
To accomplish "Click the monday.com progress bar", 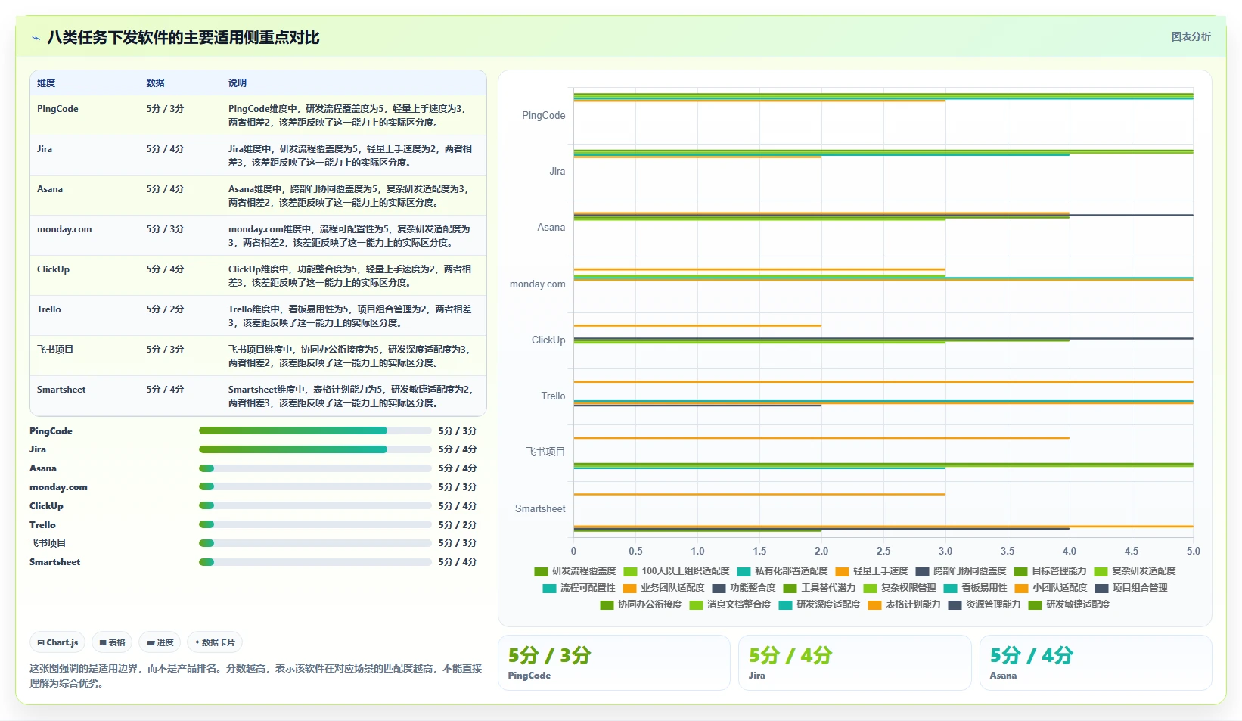I will [315, 486].
